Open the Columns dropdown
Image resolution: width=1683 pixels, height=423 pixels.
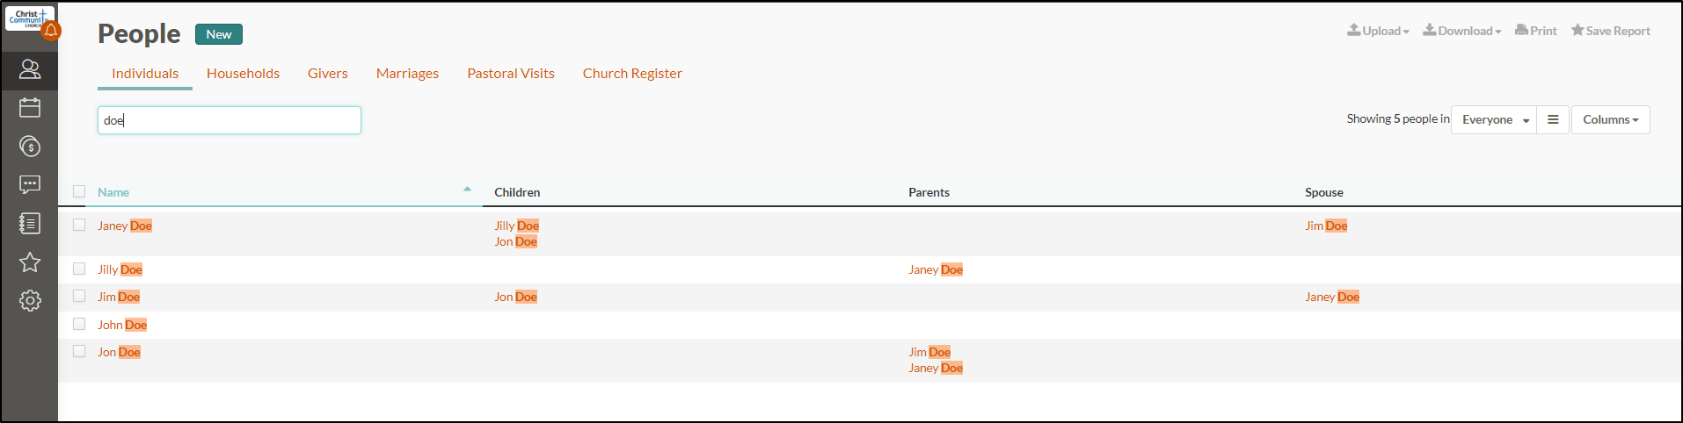tap(1610, 119)
